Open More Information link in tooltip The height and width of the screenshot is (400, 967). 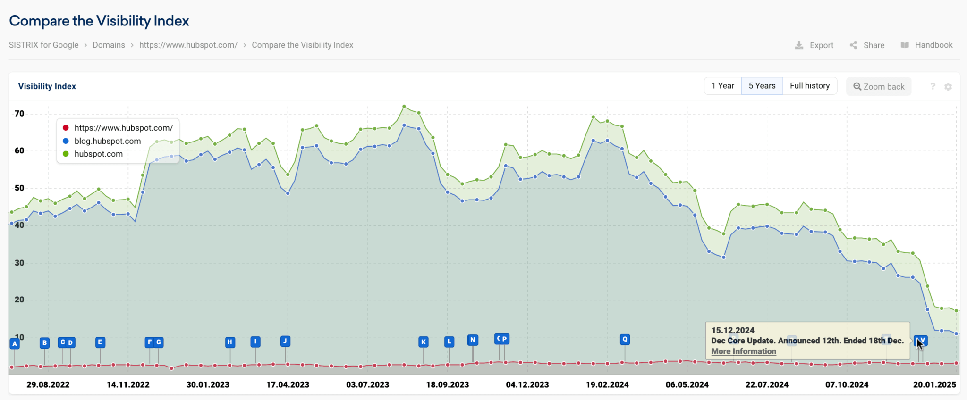744,351
